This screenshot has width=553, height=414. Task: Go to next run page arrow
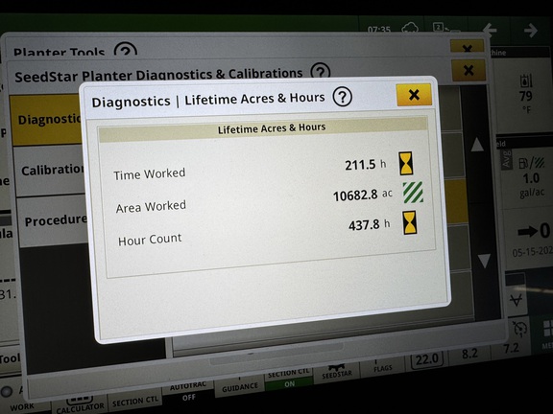[x=531, y=31]
